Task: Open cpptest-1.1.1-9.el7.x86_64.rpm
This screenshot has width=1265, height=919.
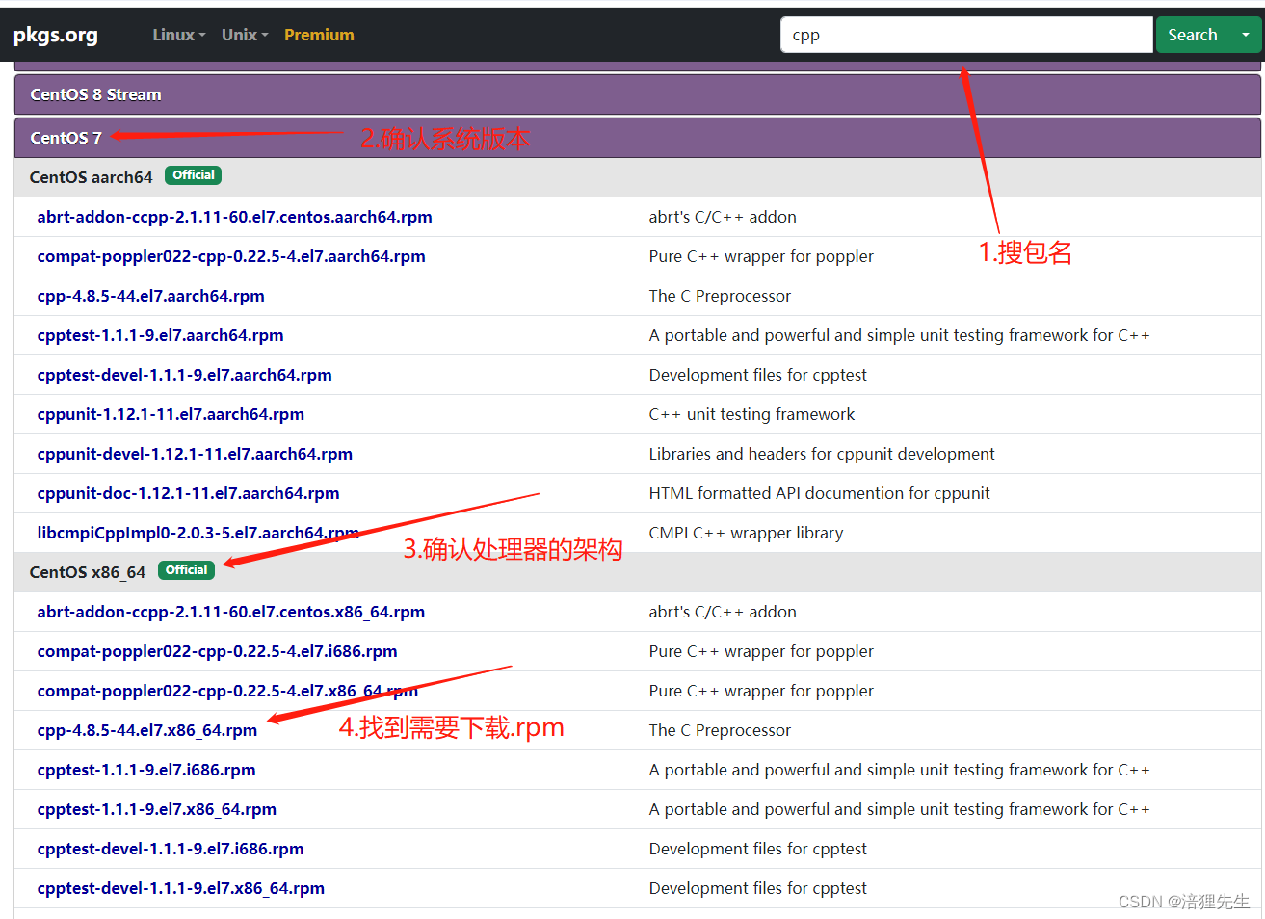Action: 156,809
